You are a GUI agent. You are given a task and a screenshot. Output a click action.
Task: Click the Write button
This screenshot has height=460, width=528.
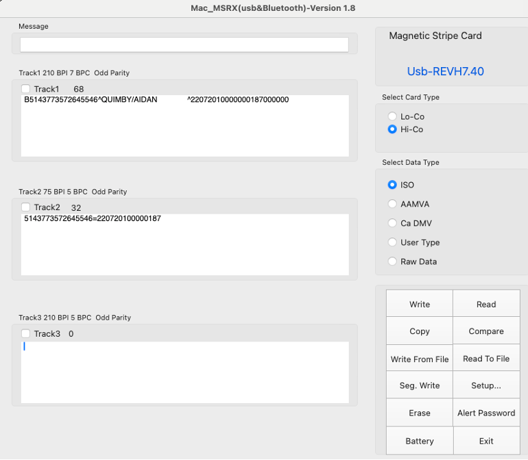click(420, 304)
